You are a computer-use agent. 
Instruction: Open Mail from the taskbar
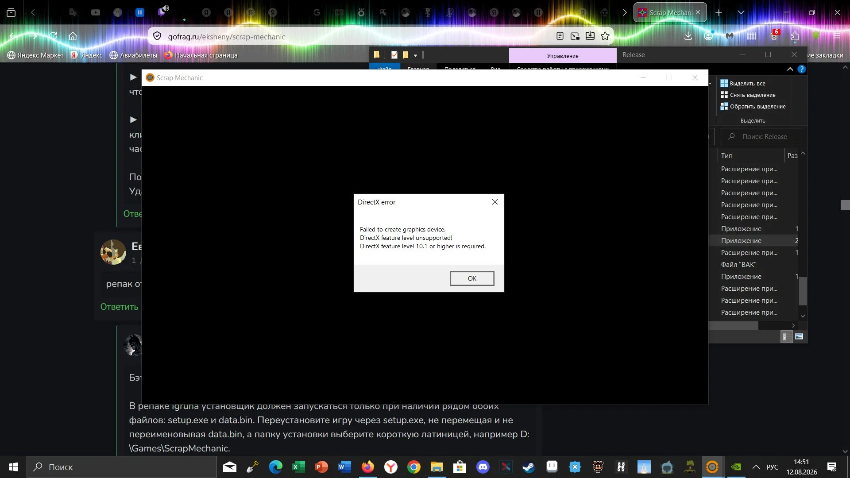click(x=229, y=467)
